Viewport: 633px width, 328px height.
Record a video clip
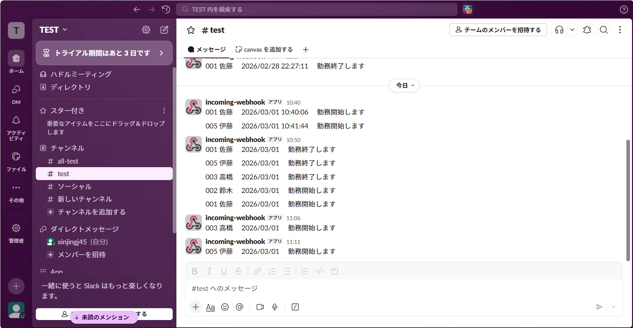pos(260,307)
